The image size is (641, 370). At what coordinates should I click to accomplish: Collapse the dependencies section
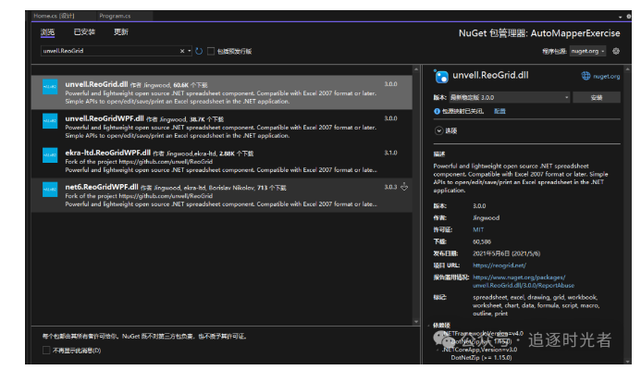(x=428, y=326)
